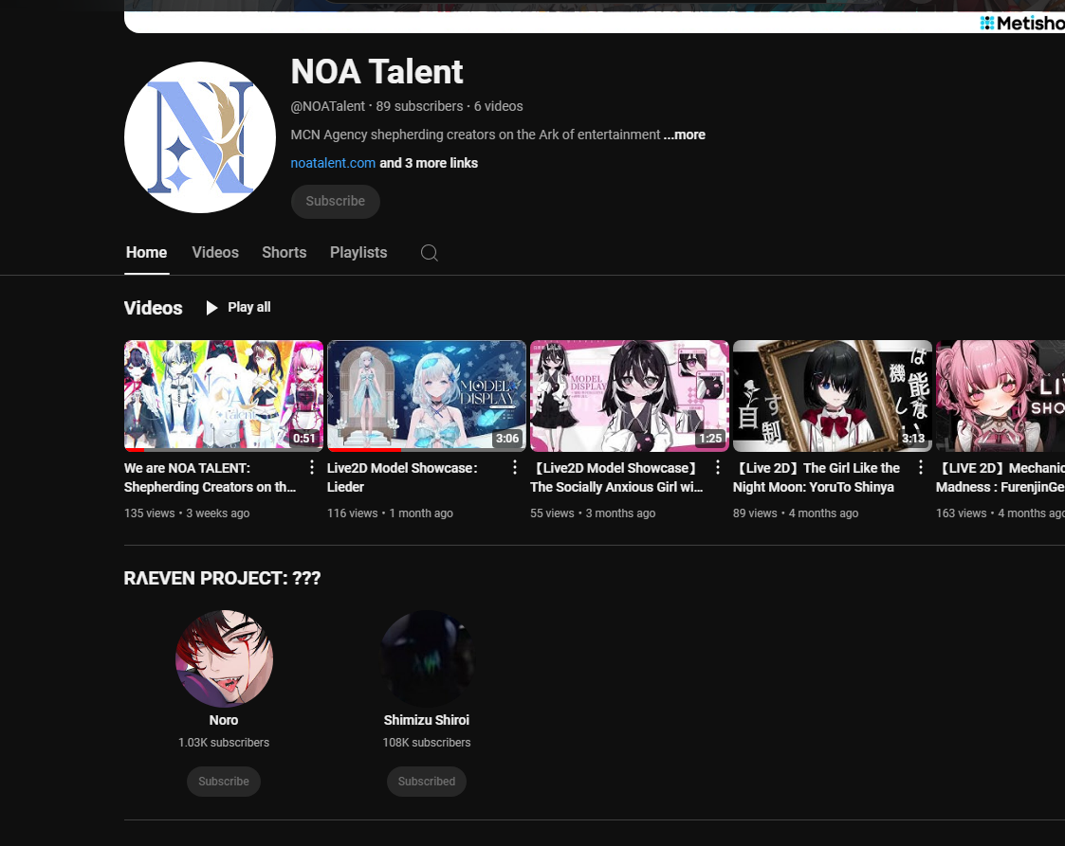The image size is (1065, 846).
Task: Subscribe to NOA Talent channel
Action: point(336,202)
